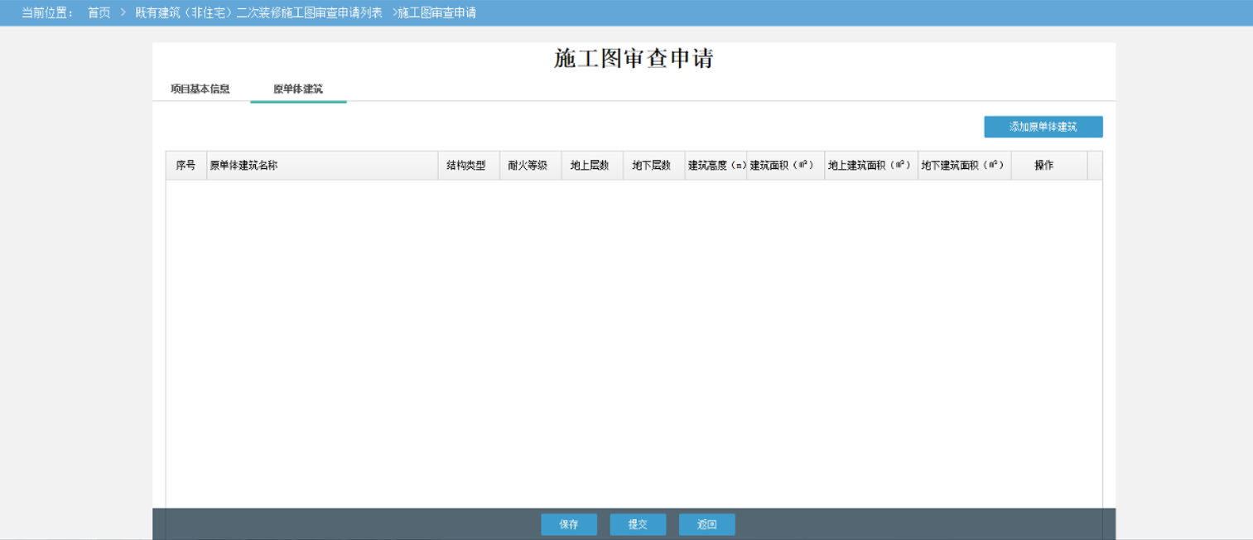Click the 添加原单体建筑 button
Viewport: 1253px width, 540px height.
[1043, 126]
